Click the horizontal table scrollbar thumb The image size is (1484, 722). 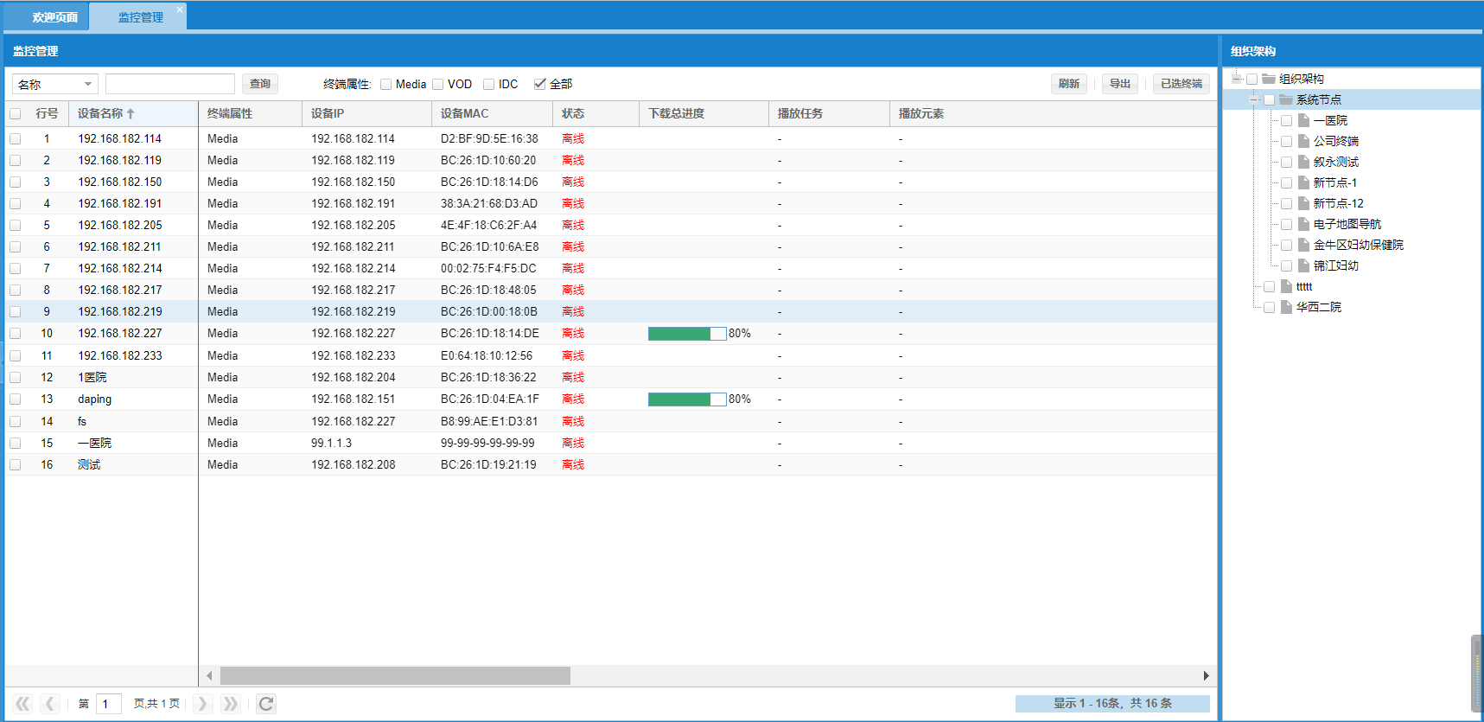click(395, 675)
